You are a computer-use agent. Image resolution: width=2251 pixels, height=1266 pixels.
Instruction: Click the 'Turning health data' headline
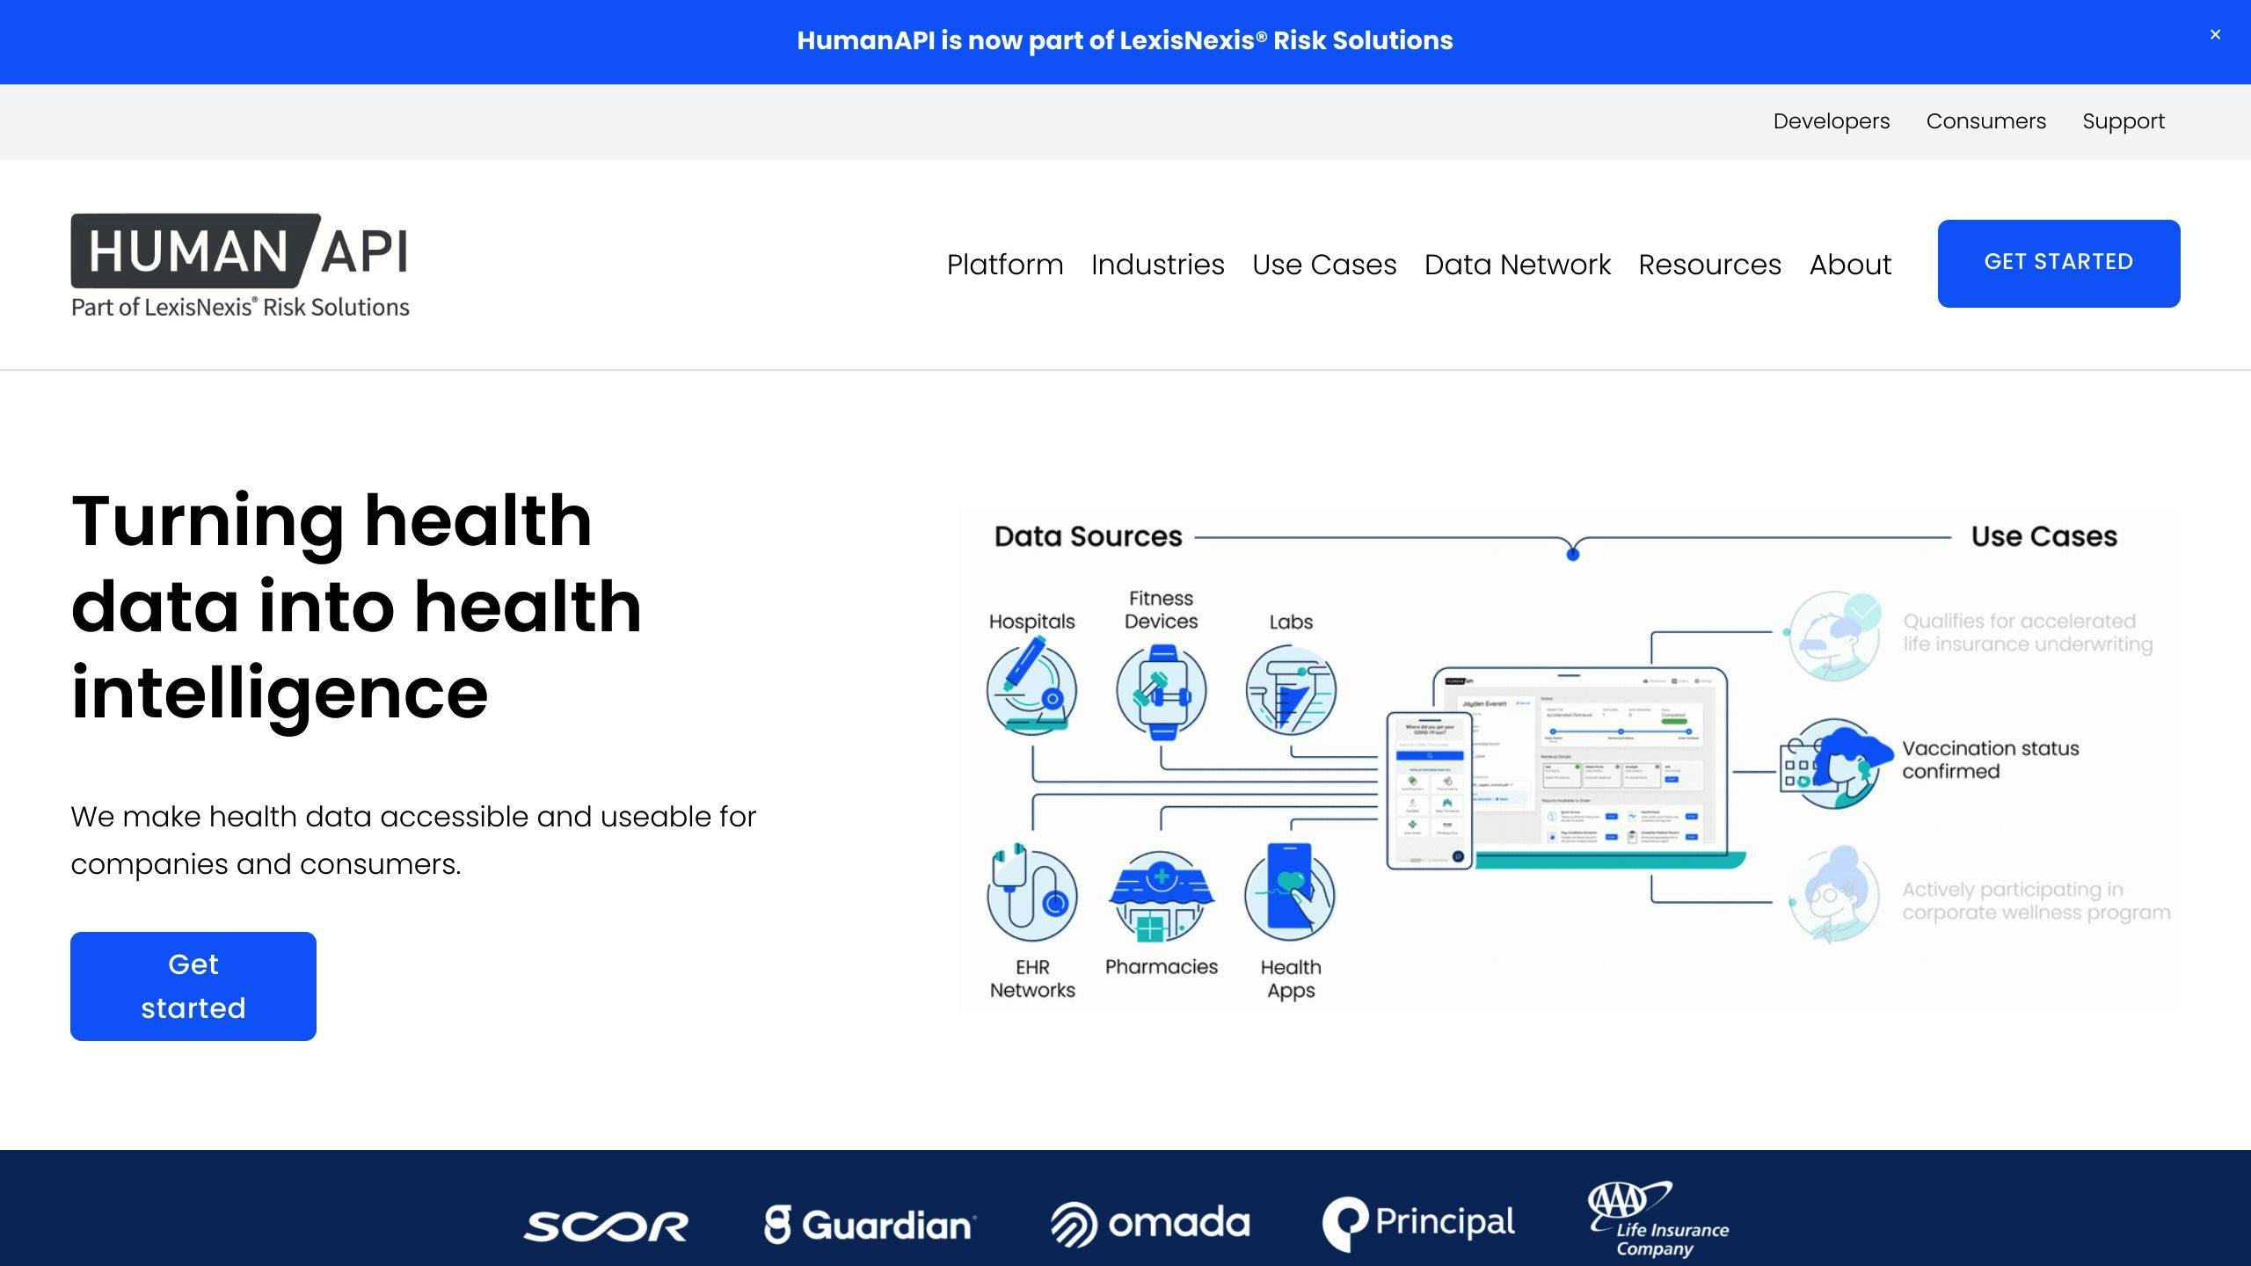[356, 607]
